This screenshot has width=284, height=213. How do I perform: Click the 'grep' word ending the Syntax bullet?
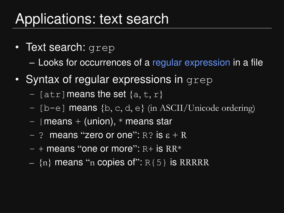pyautogui.click(x=199, y=80)
